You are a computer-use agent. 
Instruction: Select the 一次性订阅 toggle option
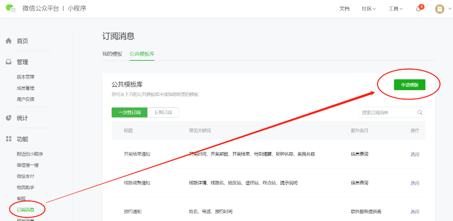pyautogui.click(x=129, y=112)
